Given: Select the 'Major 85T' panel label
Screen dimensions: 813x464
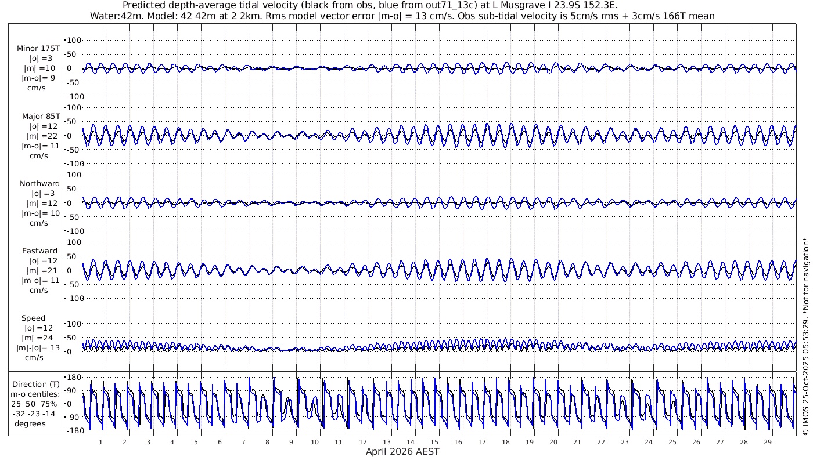Looking at the screenshot, I should coord(41,117).
